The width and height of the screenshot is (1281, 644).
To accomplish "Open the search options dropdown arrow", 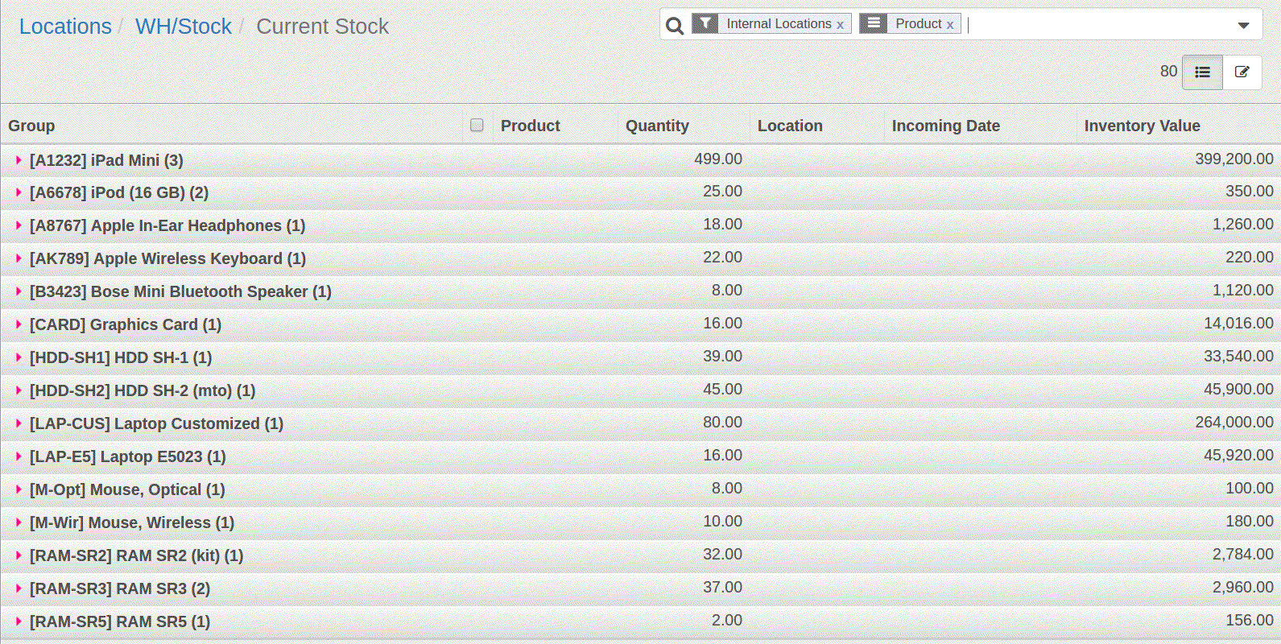I will pyautogui.click(x=1244, y=25).
